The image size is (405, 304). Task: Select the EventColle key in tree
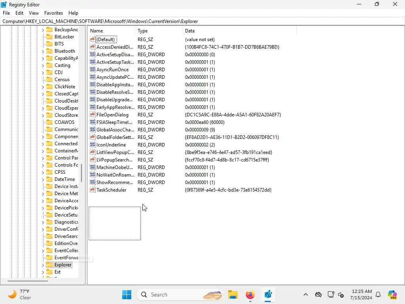click(66, 250)
